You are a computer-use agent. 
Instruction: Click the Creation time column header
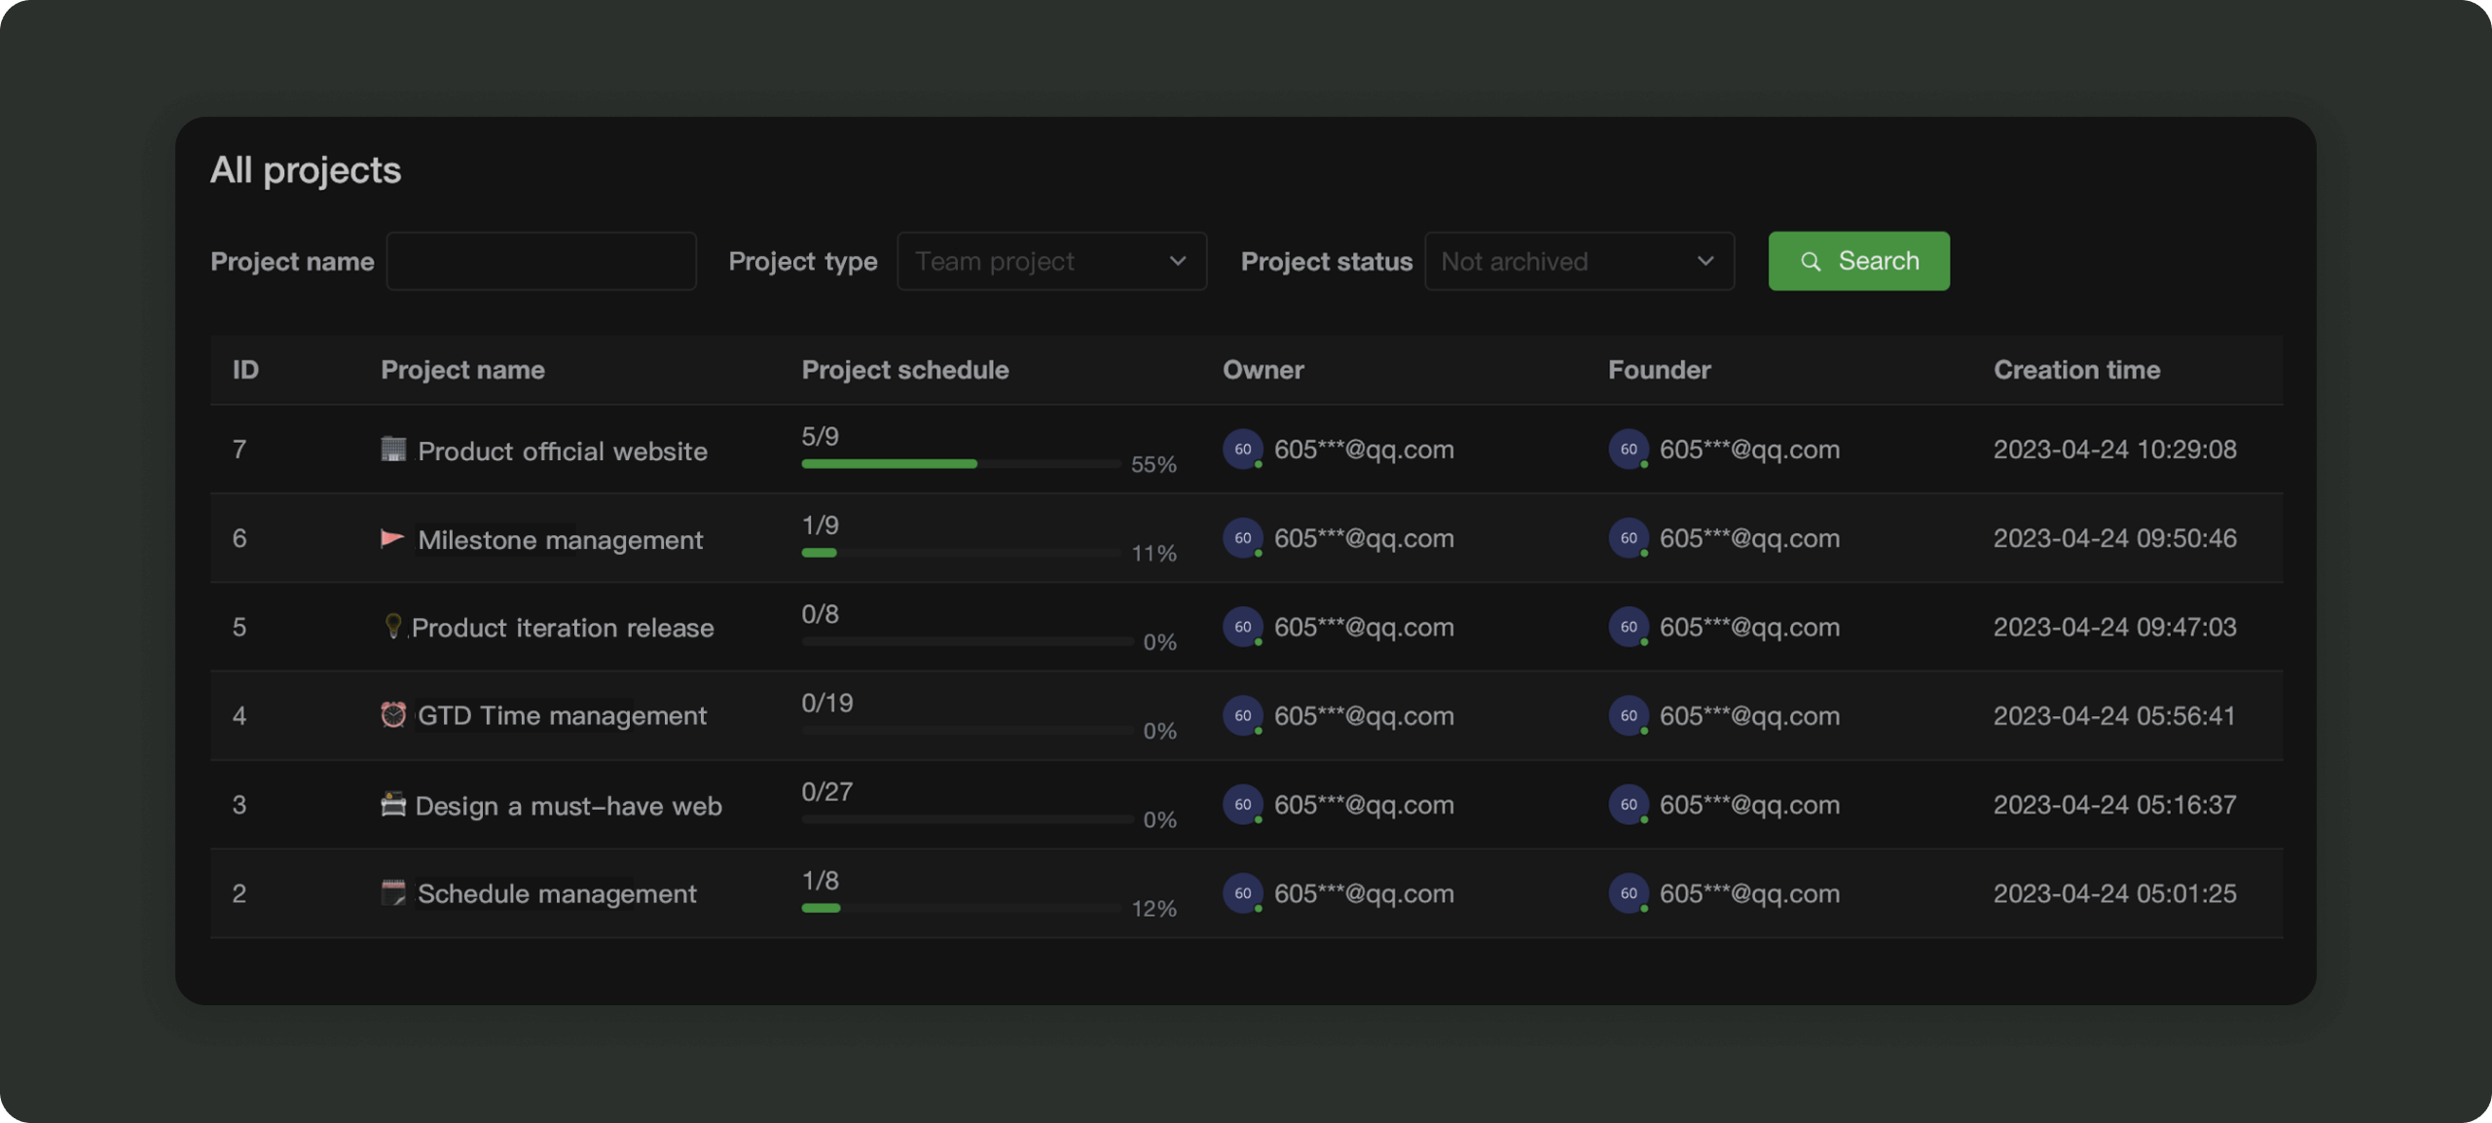click(x=2075, y=370)
